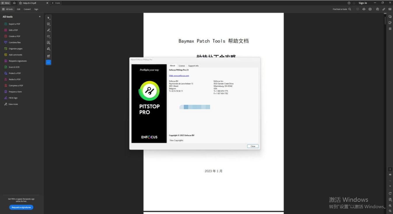The height and width of the screenshot is (214, 393).
Task: Open the Acrobat help icon
Action: [x=349, y=3]
